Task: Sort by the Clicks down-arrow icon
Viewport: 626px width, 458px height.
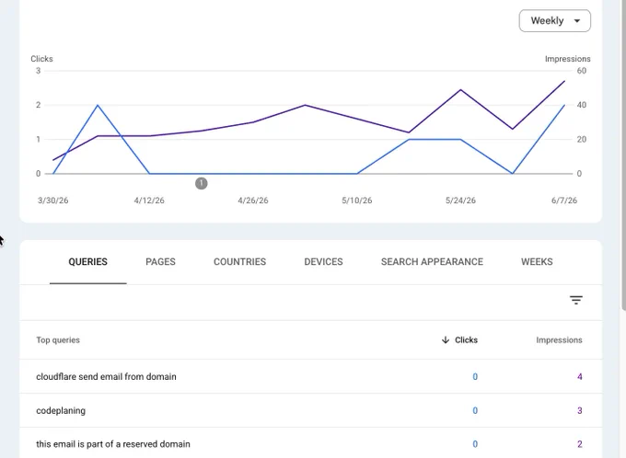Action: pyautogui.click(x=446, y=340)
